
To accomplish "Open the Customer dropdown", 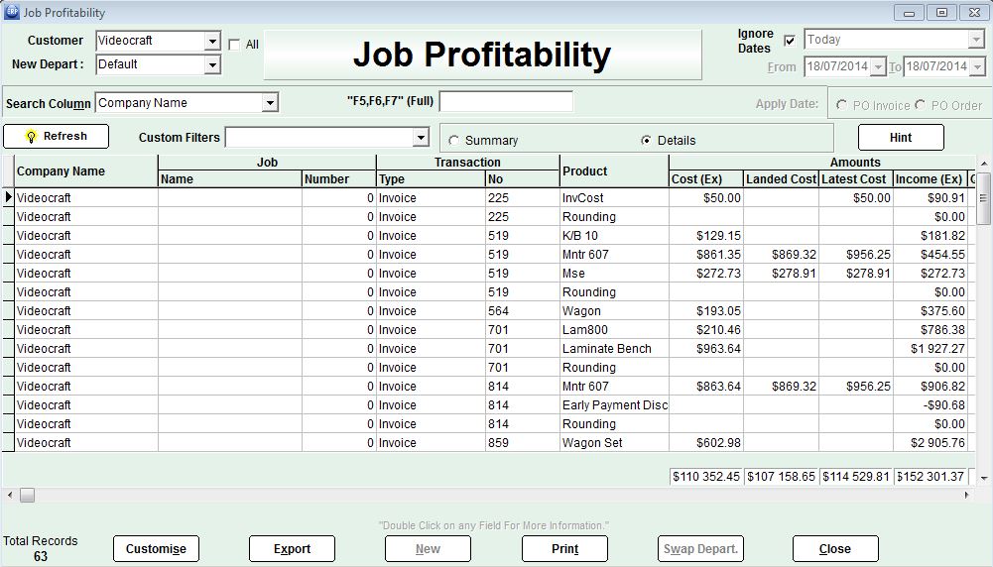I will tap(212, 42).
